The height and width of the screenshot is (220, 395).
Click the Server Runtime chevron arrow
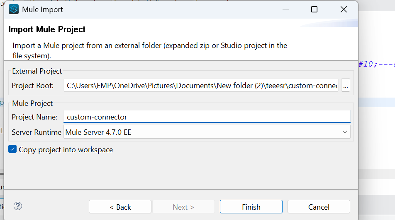coord(345,132)
